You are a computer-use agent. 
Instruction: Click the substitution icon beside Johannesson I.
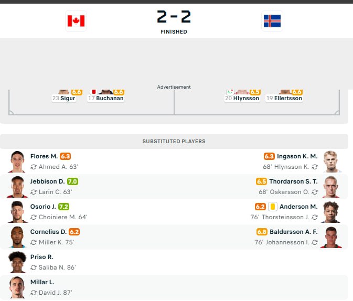coord(315,242)
